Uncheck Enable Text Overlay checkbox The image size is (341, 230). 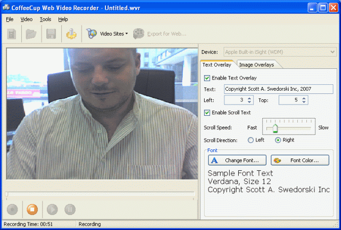tap(207, 78)
